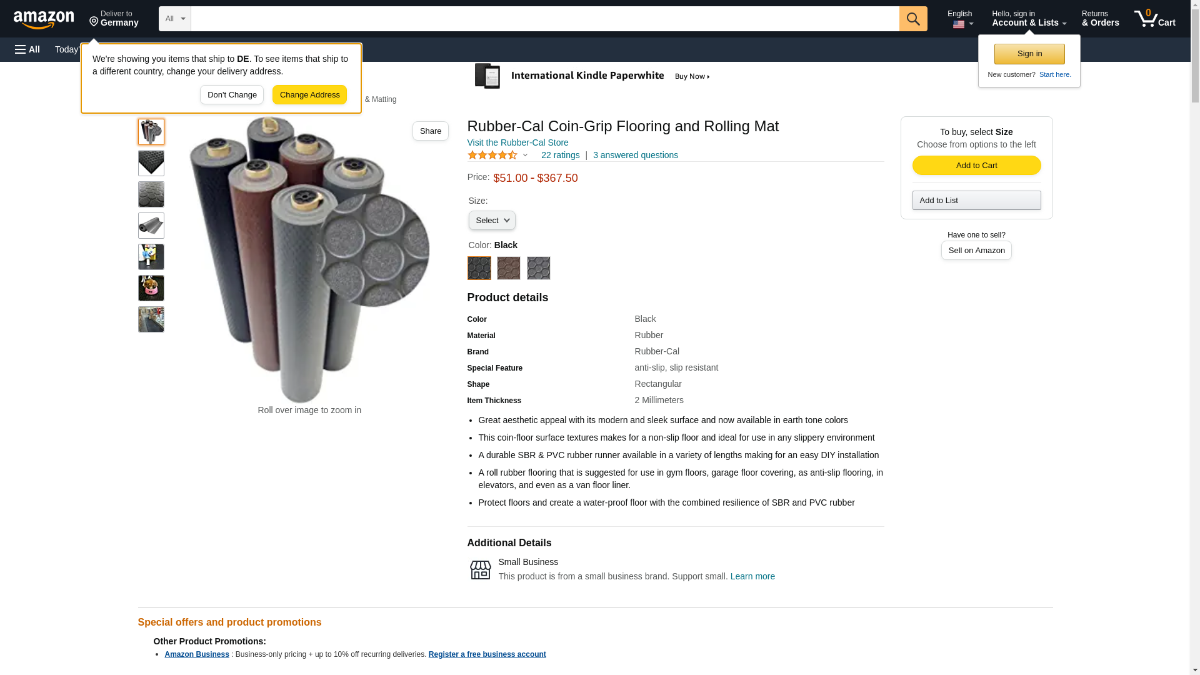Open the All search category dropdown

click(174, 19)
